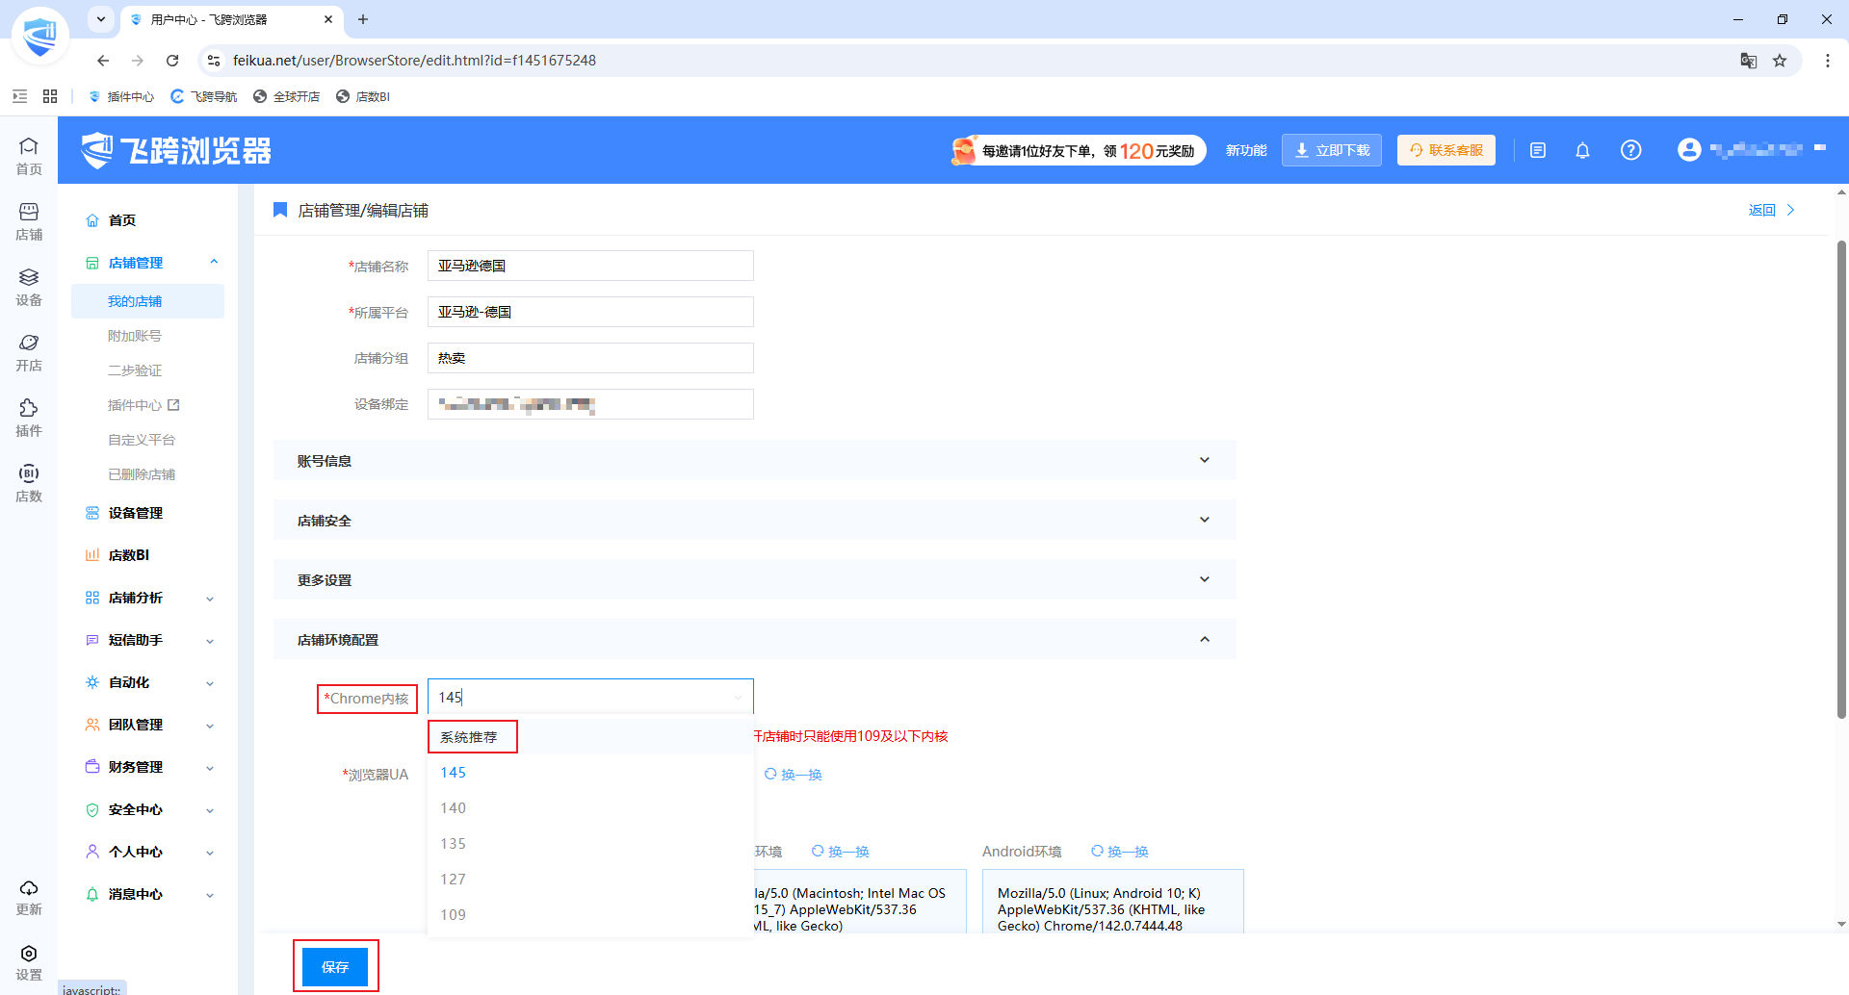Click the 立即下载 button

click(x=1332, y=150)
